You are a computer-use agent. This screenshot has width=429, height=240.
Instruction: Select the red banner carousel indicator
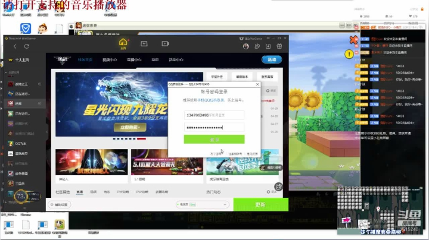click(x=141, y=138)
